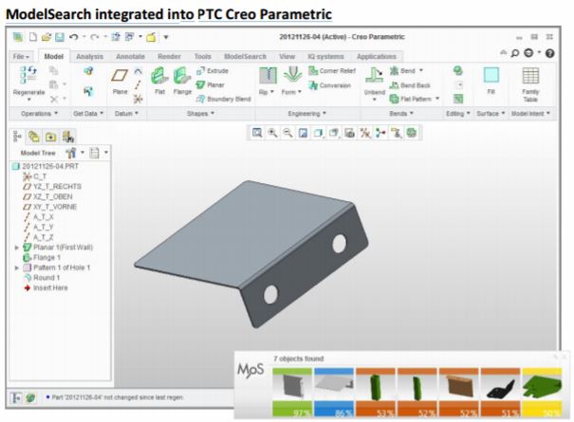This screenshot has width=574, height=422.
Task: Create a datum Plane
Action: click(120, 76)
